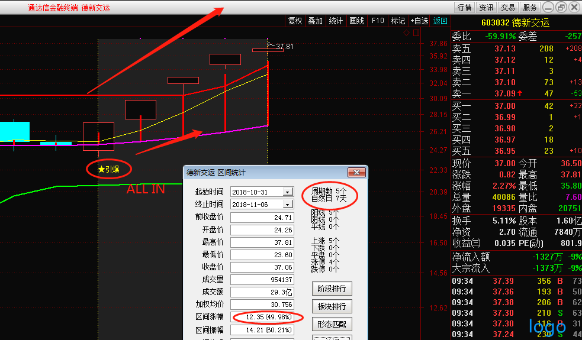582x340 pixels.
Task: Click the 加权均价 field showing 30.756
Action: (262, 305)
